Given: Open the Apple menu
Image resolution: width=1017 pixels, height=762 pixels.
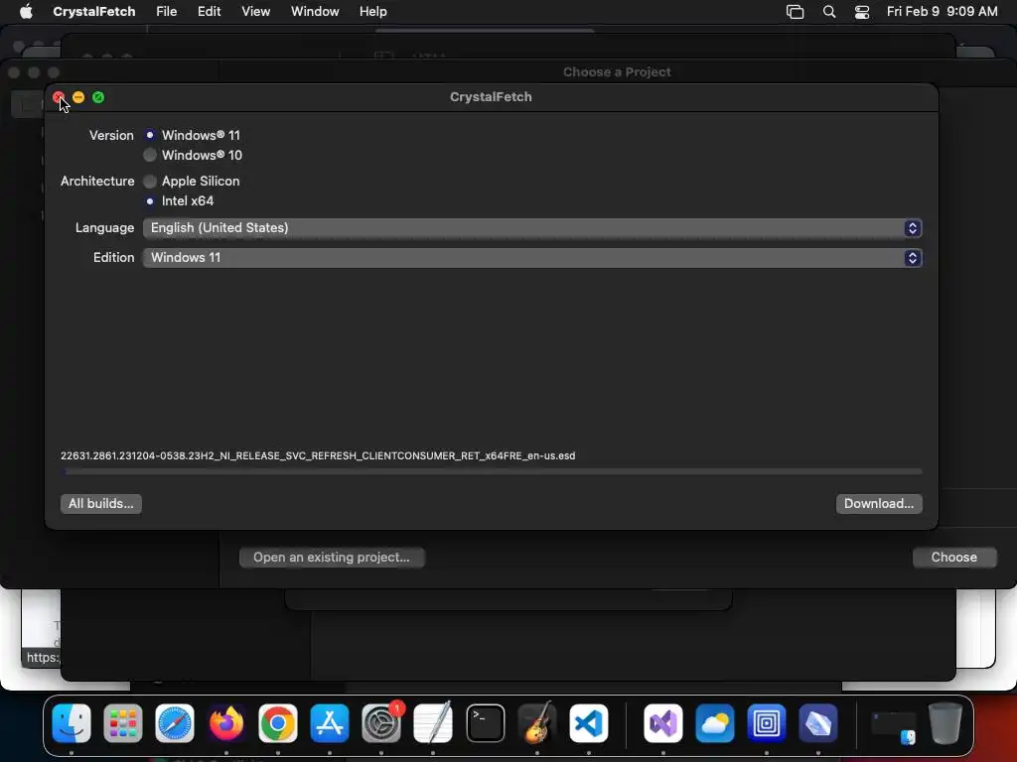Looking at the screenshot, I should click(x=26, y=12).
